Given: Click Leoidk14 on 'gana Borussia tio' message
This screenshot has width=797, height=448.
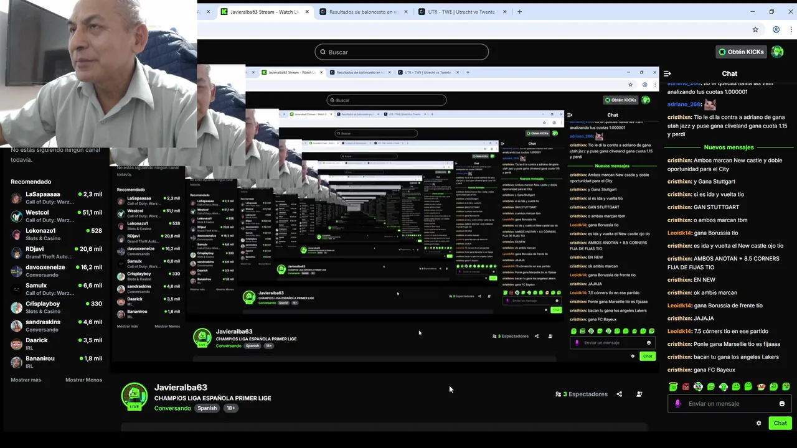Looking at the screenshot, I should click(x=679, y=233).
